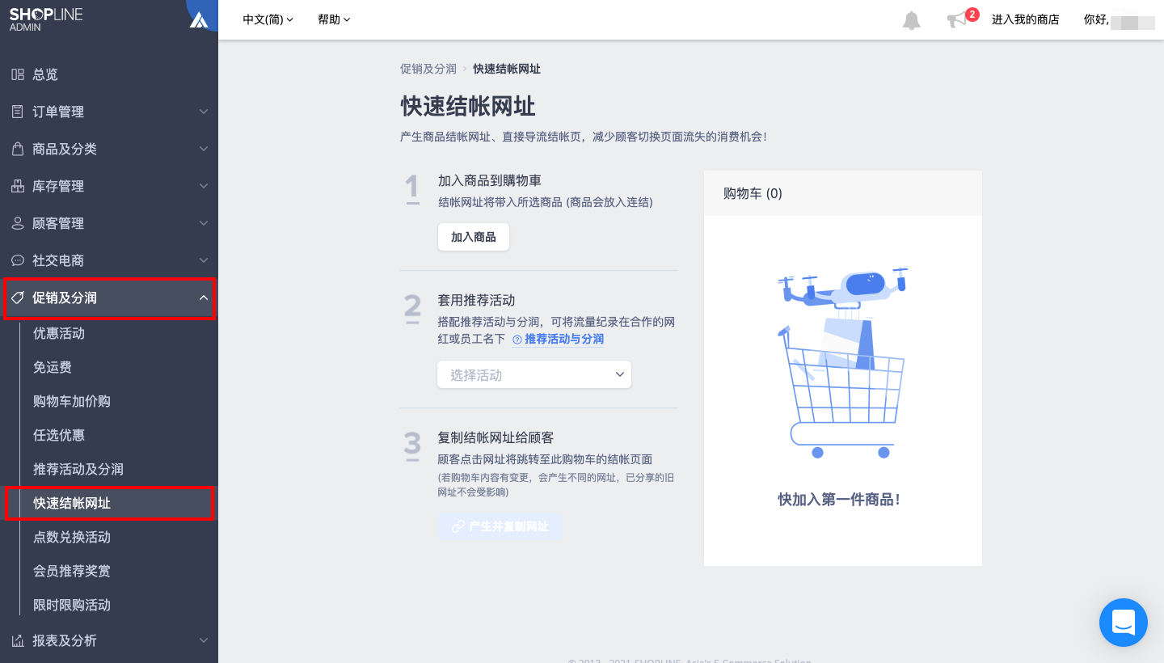The image size is (1164, 663).
Task: Open the 帮助 menu
Action: click(335, 19)
